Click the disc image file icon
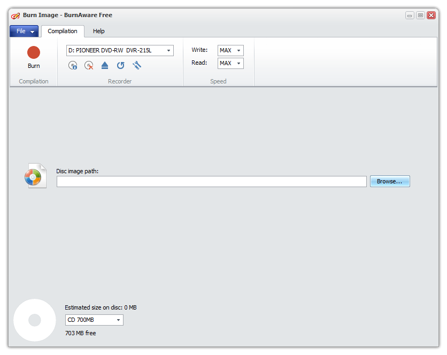Image resolution: width=447 pixels, height=355 pixels. tap(35, 176)
